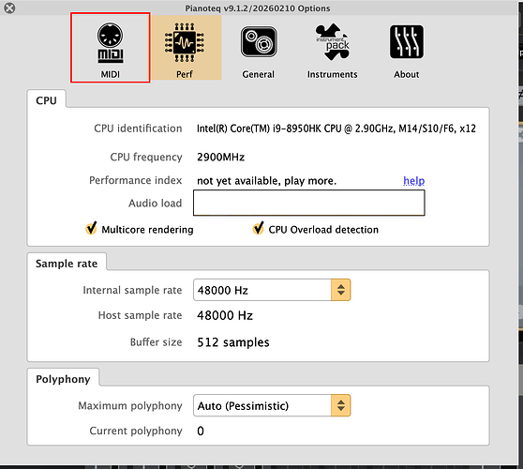The height and width of the screenshot is (469, 523).
Task: Click the Audio load label
Action: 156,204
